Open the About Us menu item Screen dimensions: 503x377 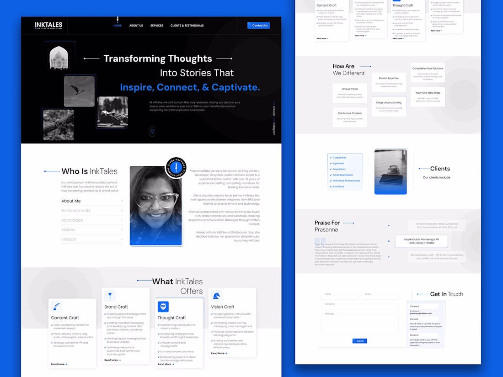pyautogui.click(x=136, y=25)
